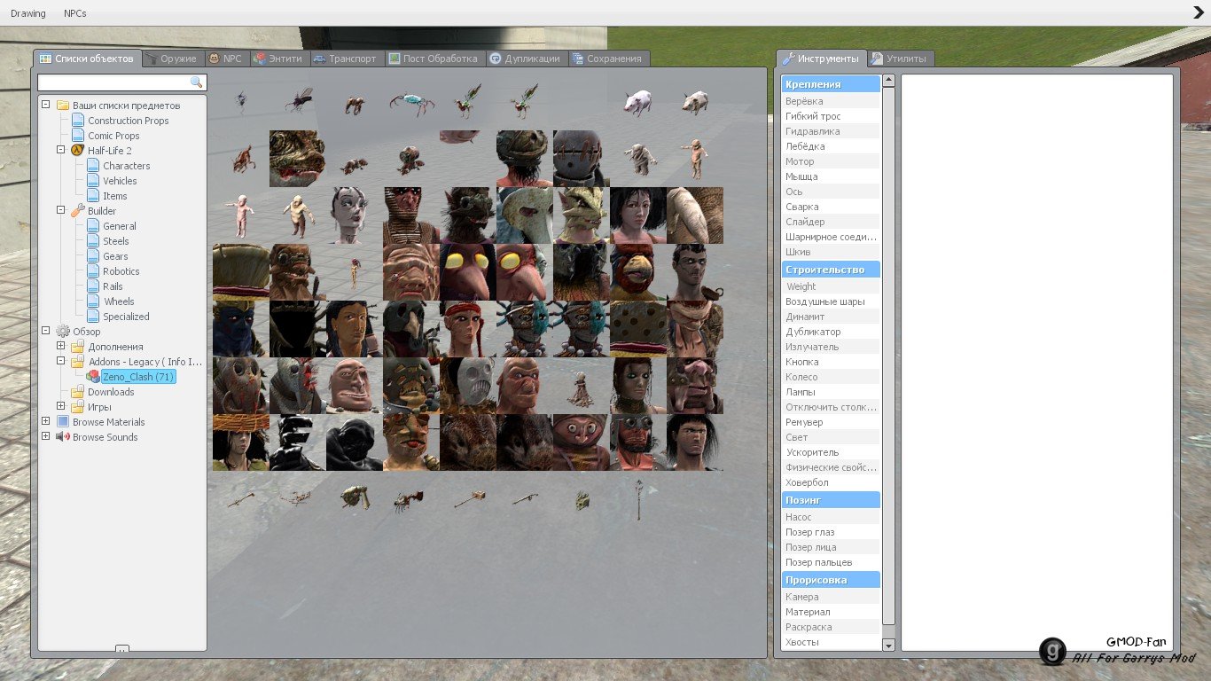This screenshot has width=1211, height=681.
Task: Select the Верёвка tool
Action: [831, 101]
